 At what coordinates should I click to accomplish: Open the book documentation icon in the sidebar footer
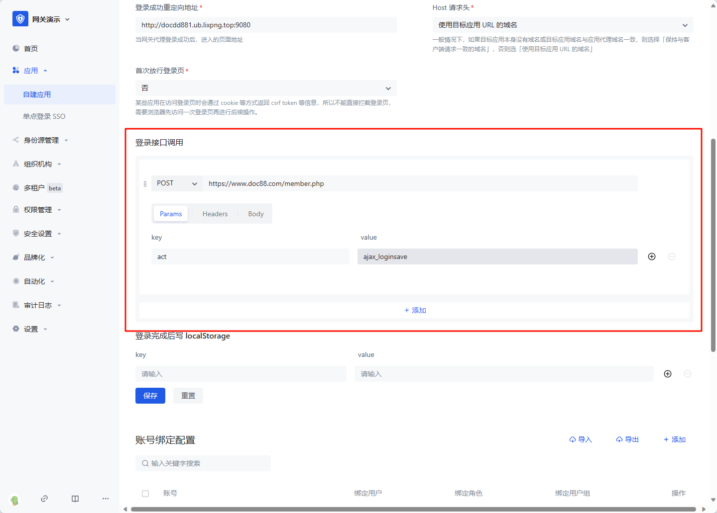click(x=75, y=499)
